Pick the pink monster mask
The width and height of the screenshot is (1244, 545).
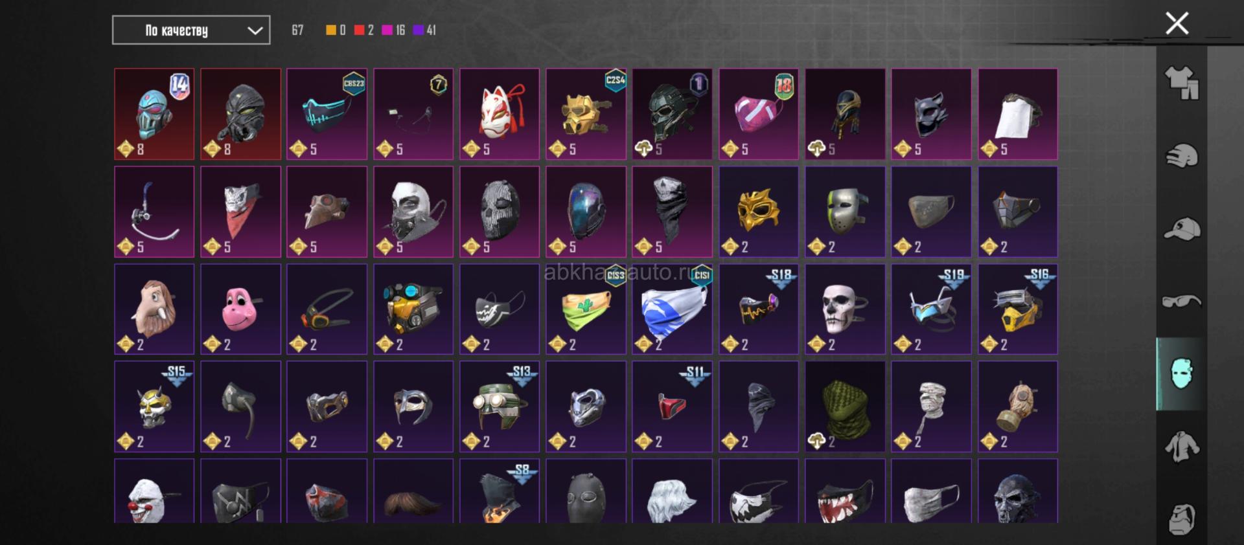[240, 309]
